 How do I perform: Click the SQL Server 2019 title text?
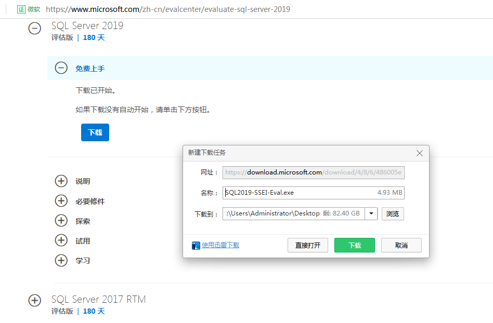[x=87, y=25]
